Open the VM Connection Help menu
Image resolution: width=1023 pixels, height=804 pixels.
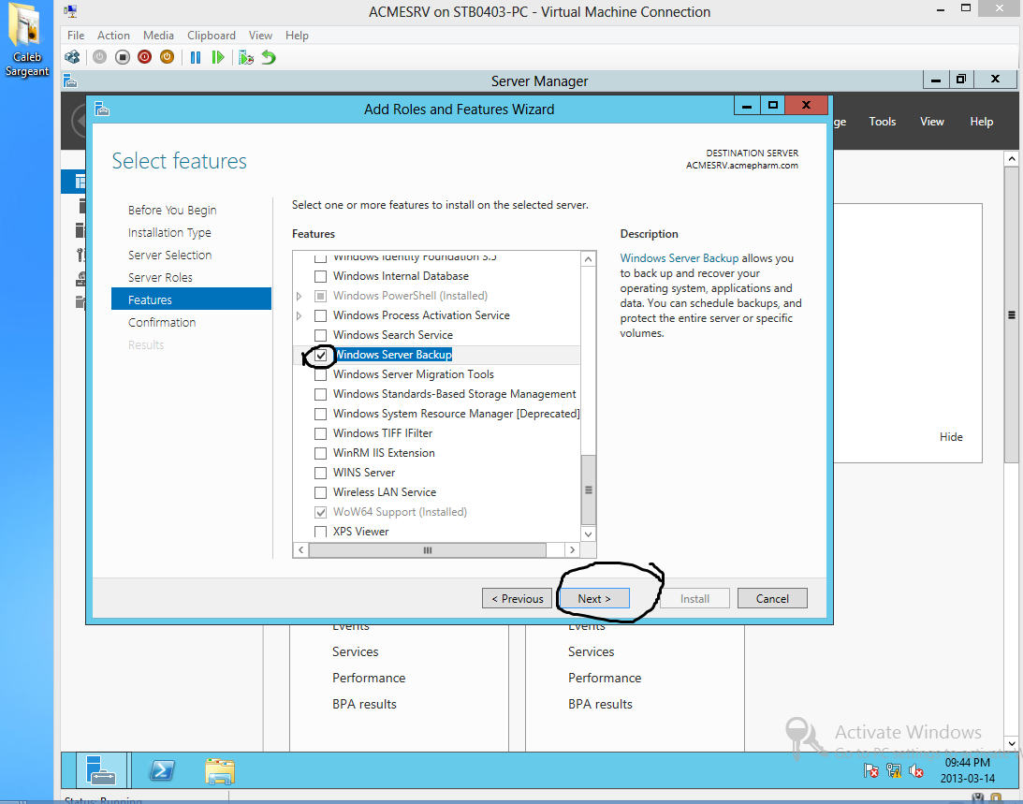pos(297,36)
